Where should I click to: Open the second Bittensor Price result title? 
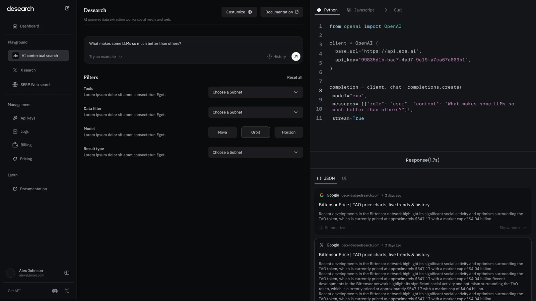[374, 255]
